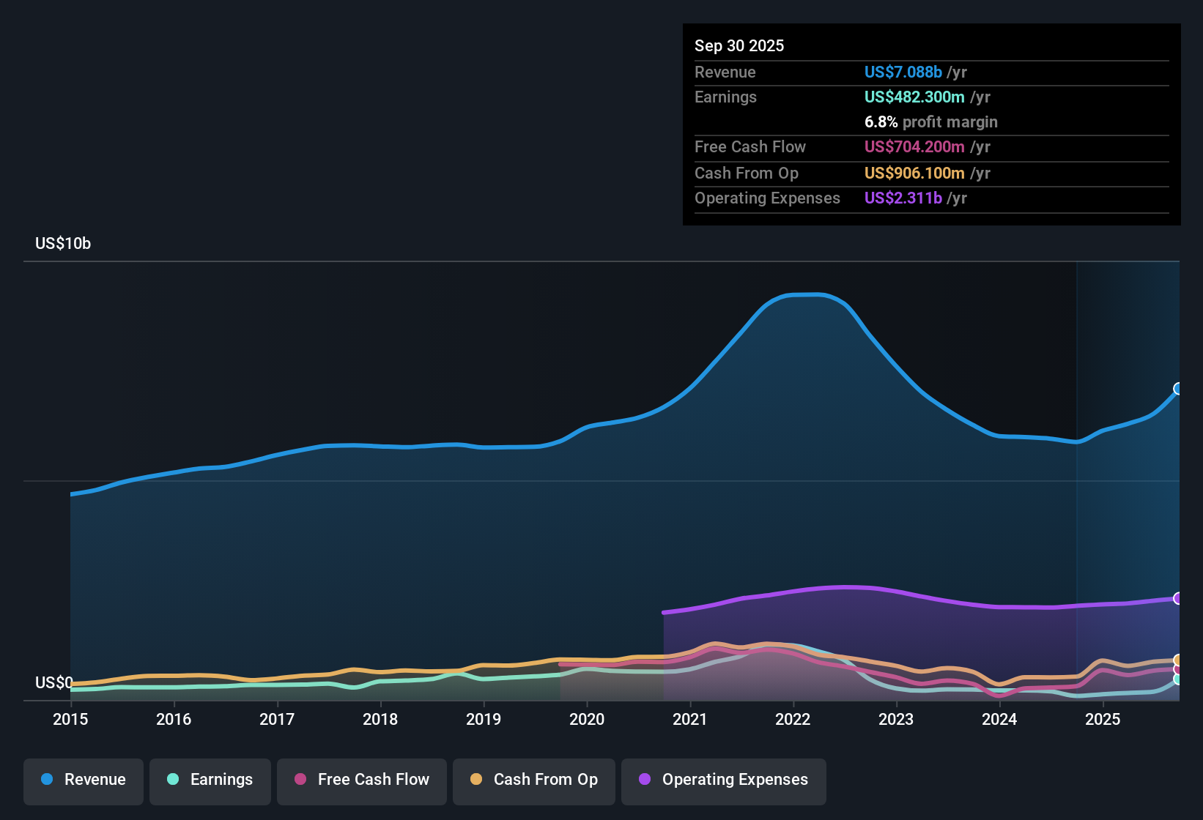
Task: Click the 2017 x-axis label
Action: pos(277,720)
